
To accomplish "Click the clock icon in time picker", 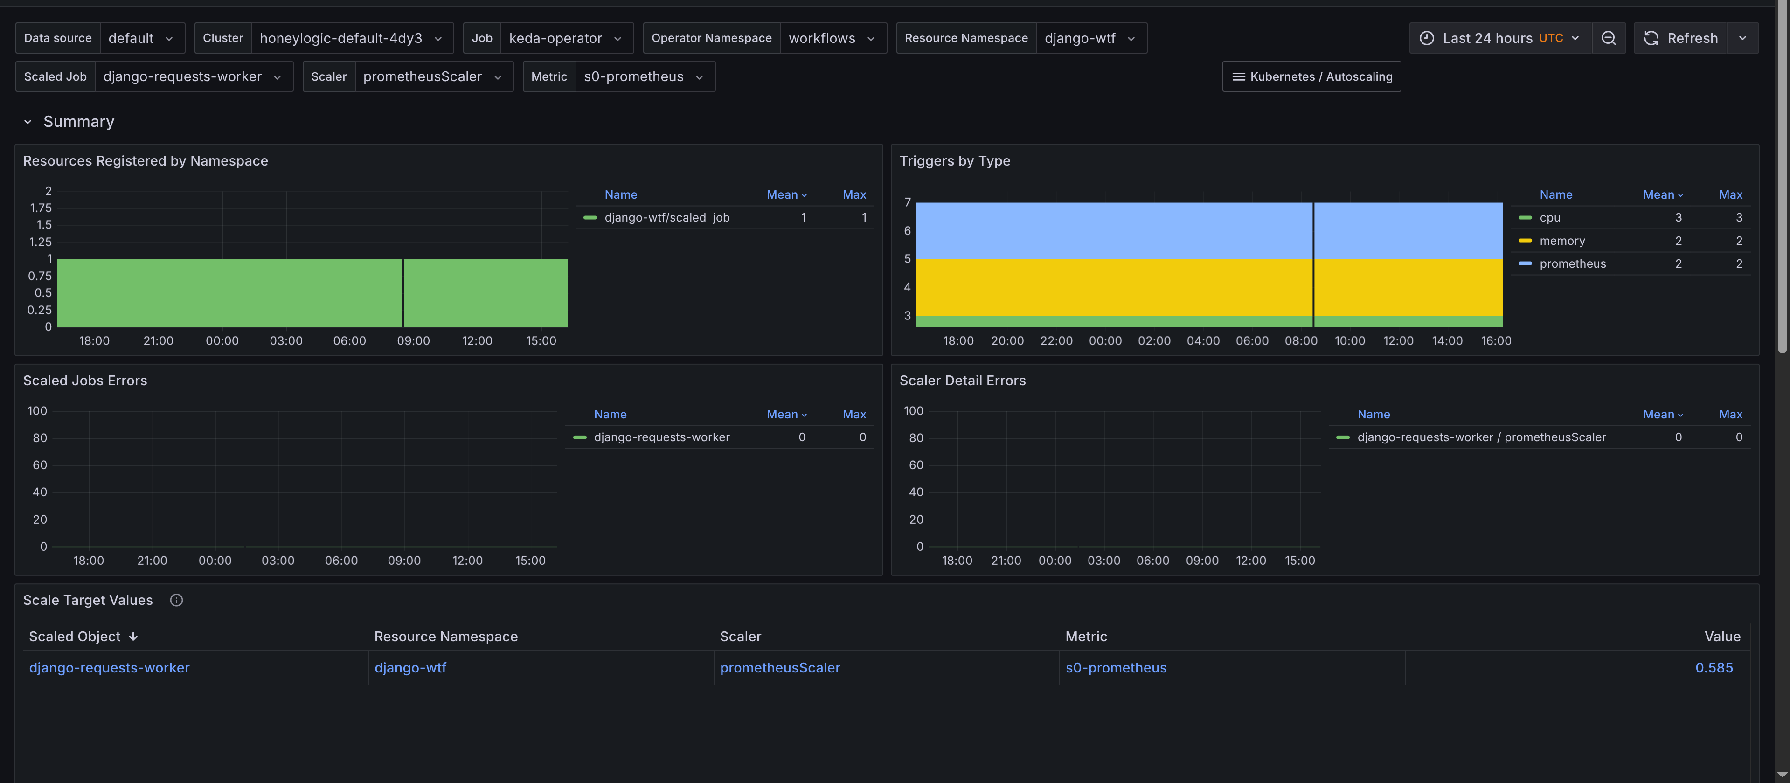I will tap(1427, 38).
